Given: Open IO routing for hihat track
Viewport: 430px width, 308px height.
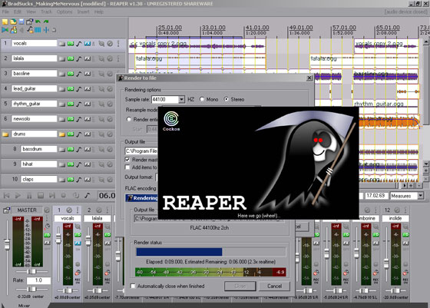Looking at the screenshot, I should pos(71,164).
